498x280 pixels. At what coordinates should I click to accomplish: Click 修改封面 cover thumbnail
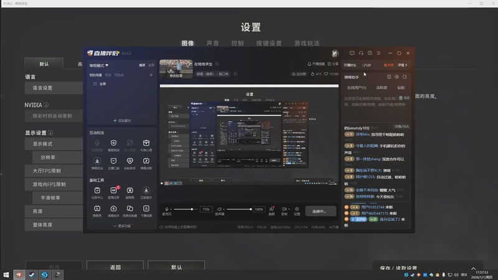pos(176,69)
